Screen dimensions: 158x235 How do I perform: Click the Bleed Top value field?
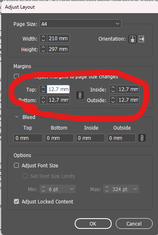(x=28, y=138)
